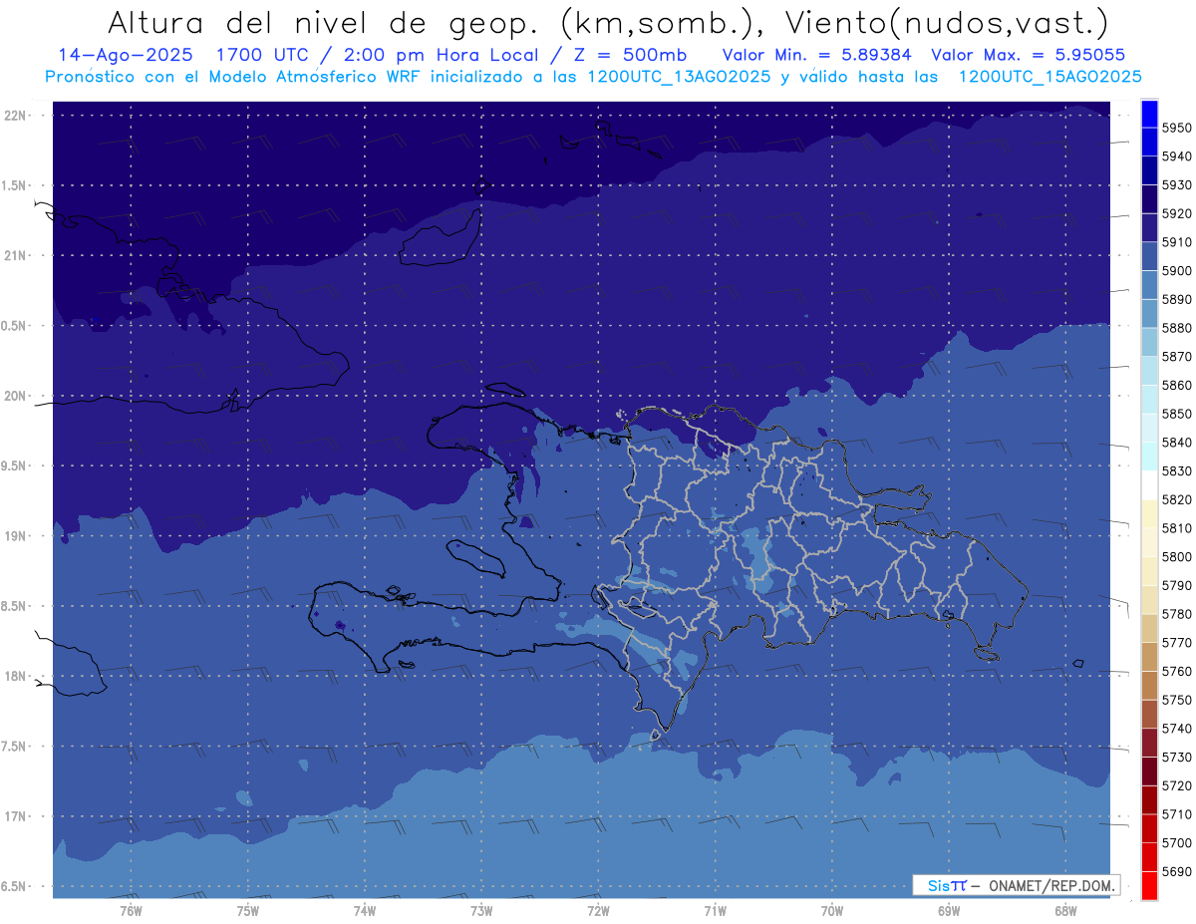Click the '5950' colorbar value
Viewport: 1196px width, 924px height.
tap(1176, 128)
